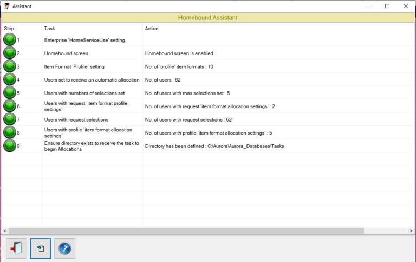Click the Task column header

pos(49,28)
